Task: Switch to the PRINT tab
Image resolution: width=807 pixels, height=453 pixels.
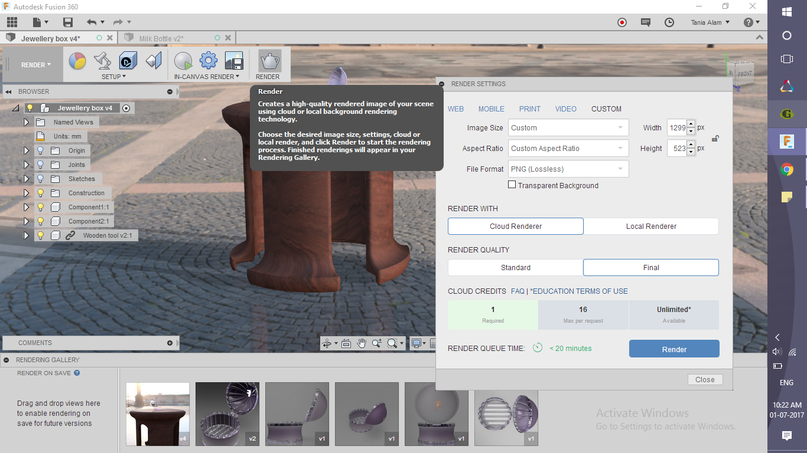Action: click(530, 109)
